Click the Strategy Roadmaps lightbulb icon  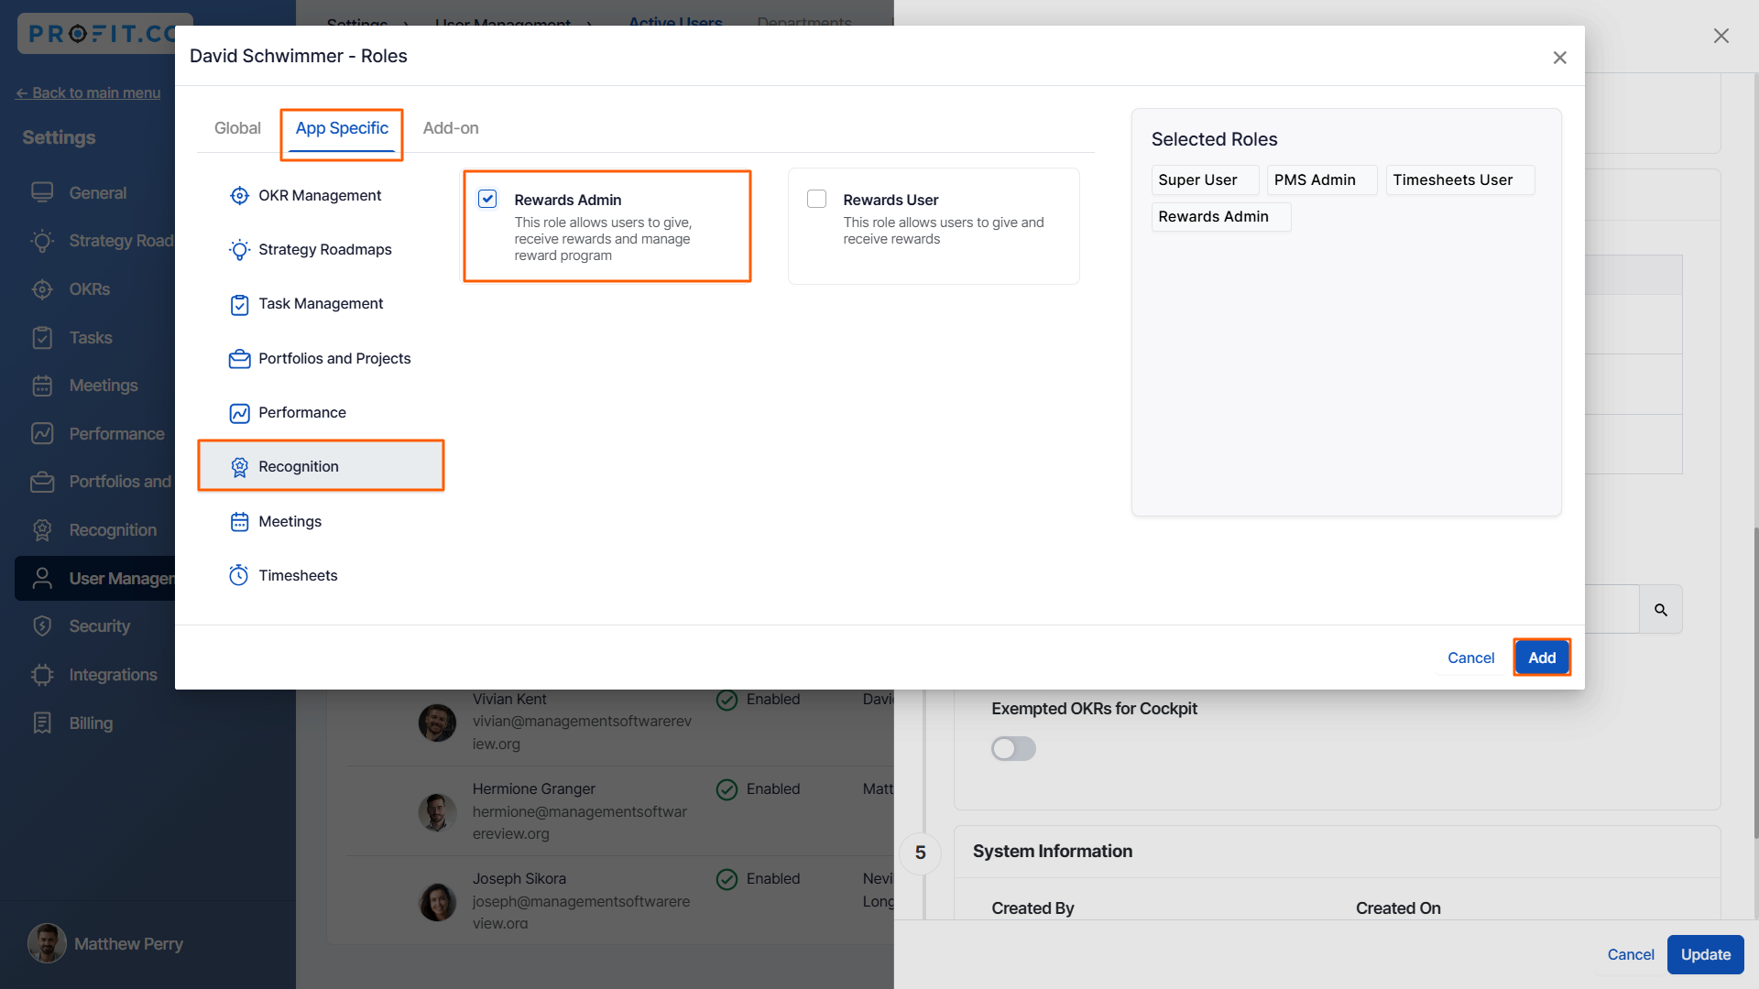click(x=239, y=250)
